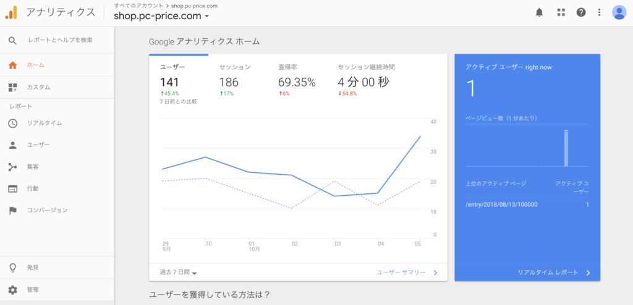Click the ページビュー数（1 分あたり）label
This screenshot has width=633, height=305.
tap(503, 118)
